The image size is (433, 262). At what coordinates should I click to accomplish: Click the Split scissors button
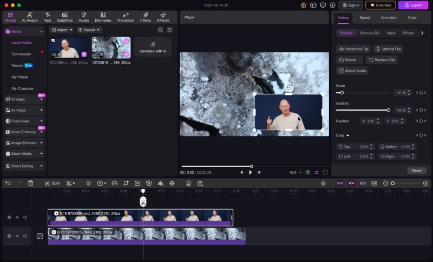pos(52,183)
